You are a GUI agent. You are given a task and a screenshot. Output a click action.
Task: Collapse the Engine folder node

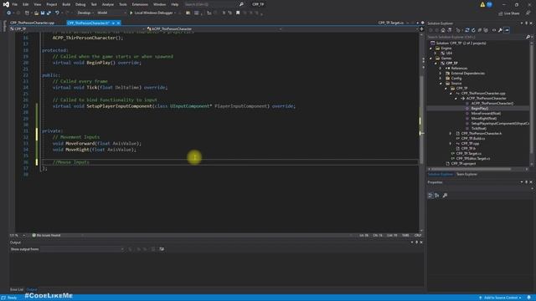tap(430, 48)
